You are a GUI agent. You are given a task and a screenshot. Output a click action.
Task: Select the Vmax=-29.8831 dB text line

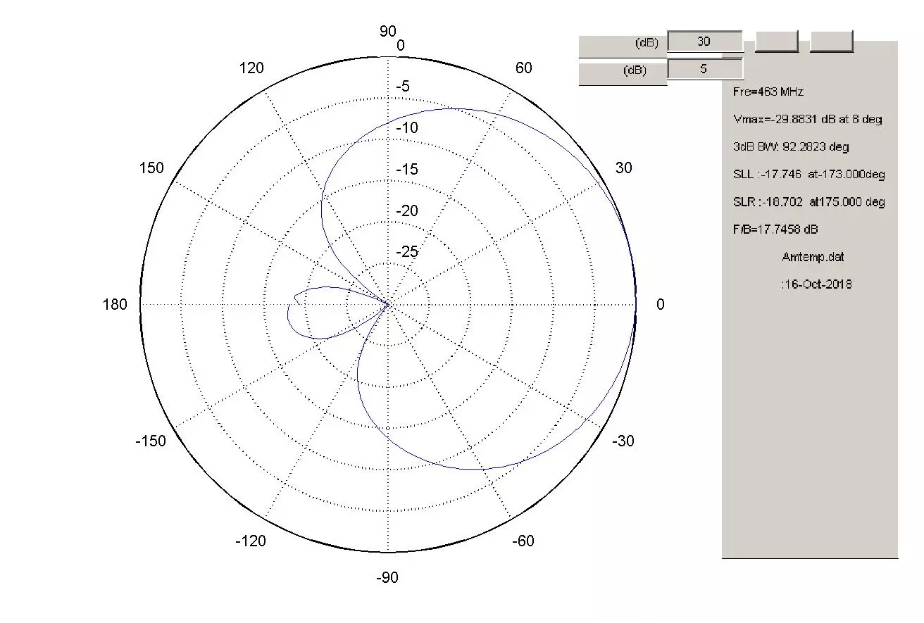807,119
